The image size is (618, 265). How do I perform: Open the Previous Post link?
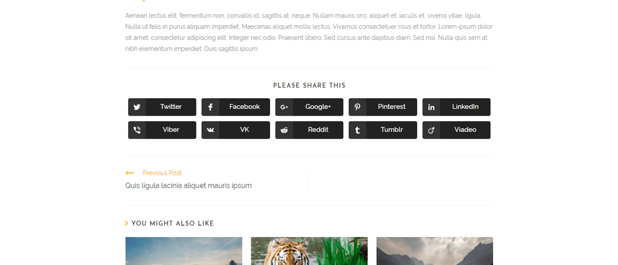162,173
